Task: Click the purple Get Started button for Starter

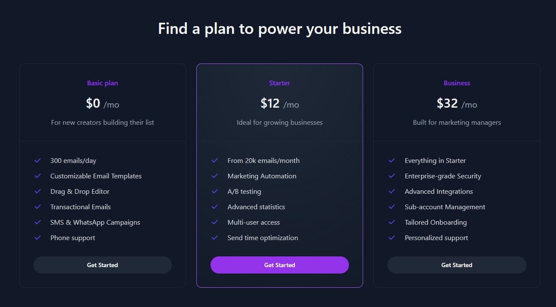Action: [280, 265]
